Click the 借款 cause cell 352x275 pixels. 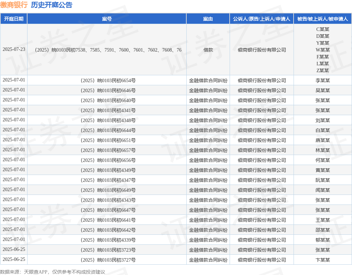tap(208, 50)
